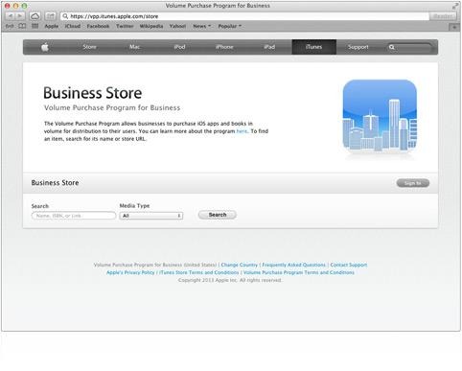Go forward with the Safari forward arrow
This screenshot has width=462, height=371.
click(x=19, y=16)
